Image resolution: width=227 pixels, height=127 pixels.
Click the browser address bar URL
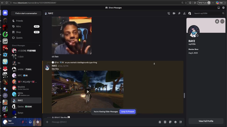pos(34,3)
